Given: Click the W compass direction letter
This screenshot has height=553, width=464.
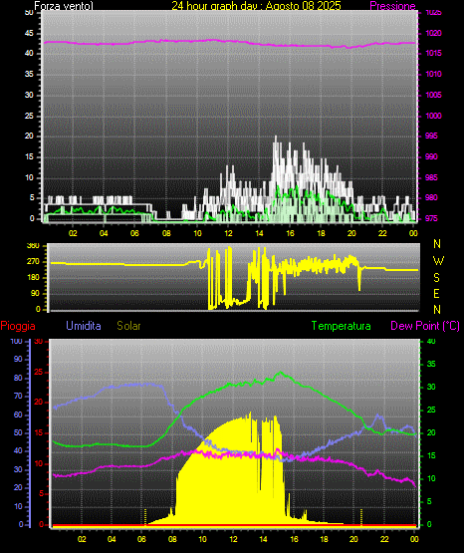Looking at the screenshot, I should pos(438,261).
